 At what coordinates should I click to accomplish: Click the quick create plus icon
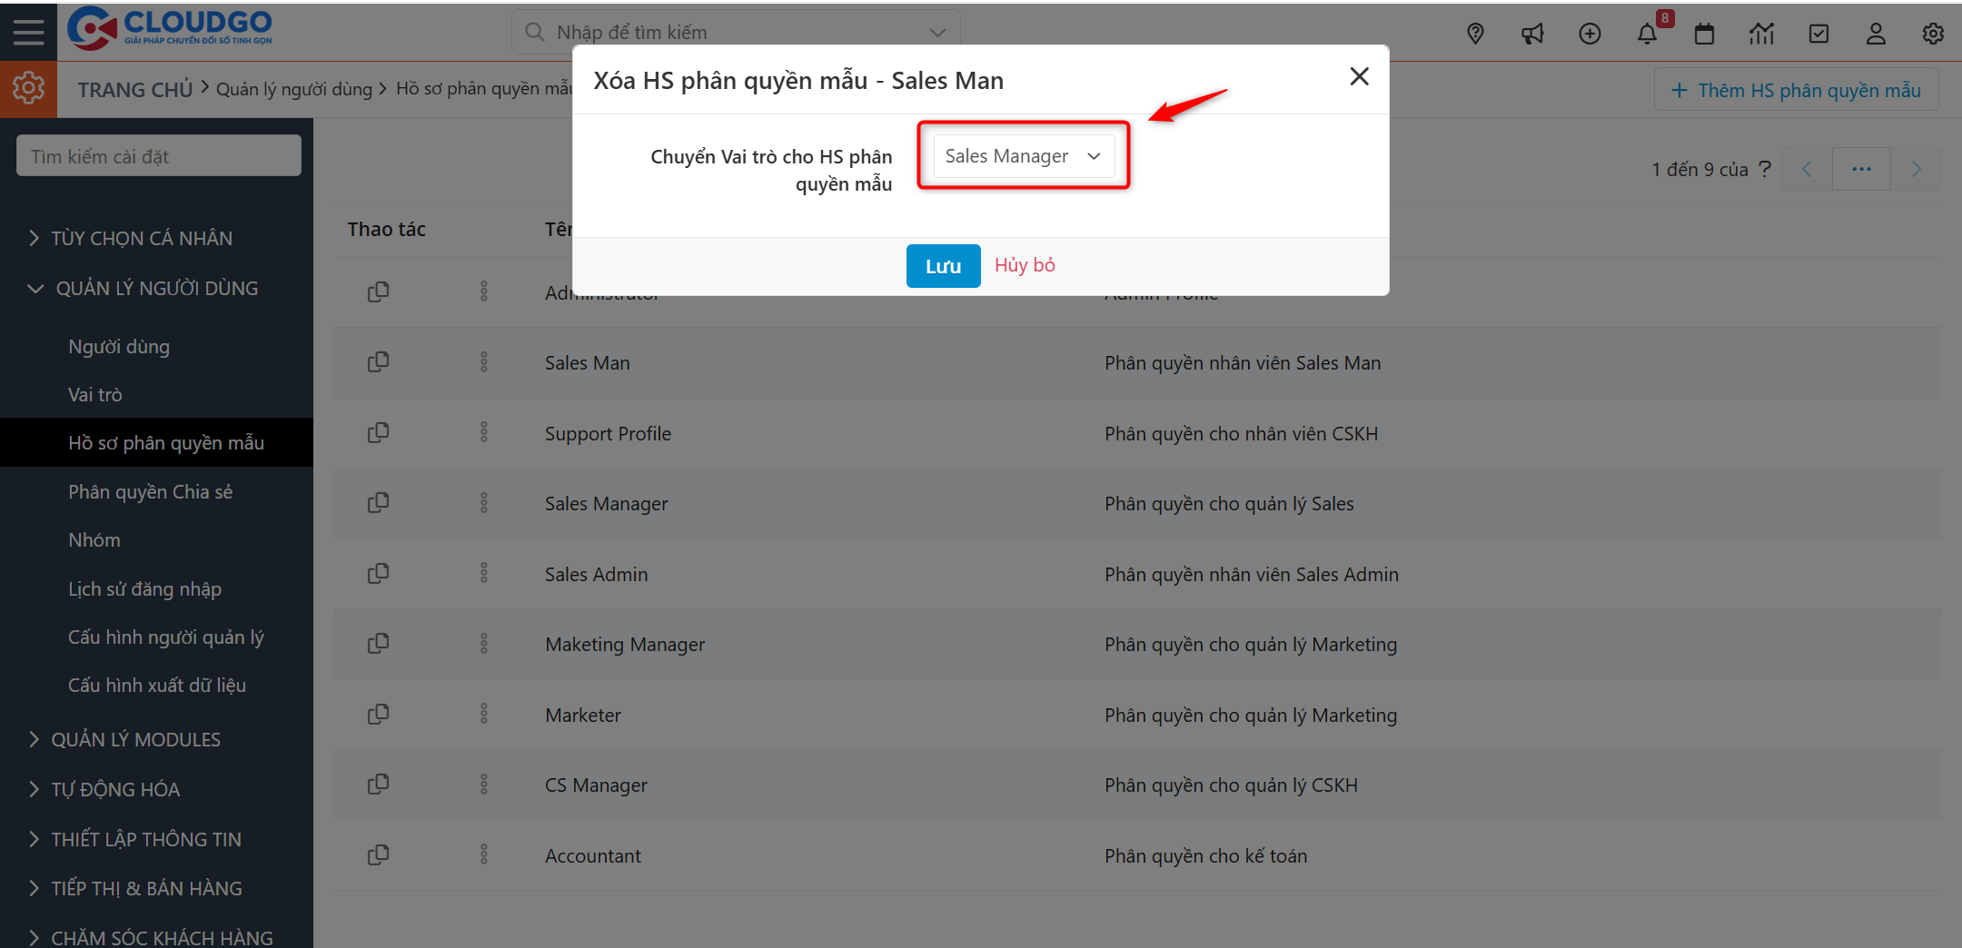(x=1590, y=34)
